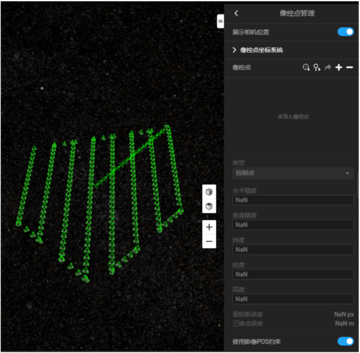Image resolution: width=360 pixels, height=353 pixels.
Task: Open the 类型 dropdown showing 控制点
Action: 293,173
